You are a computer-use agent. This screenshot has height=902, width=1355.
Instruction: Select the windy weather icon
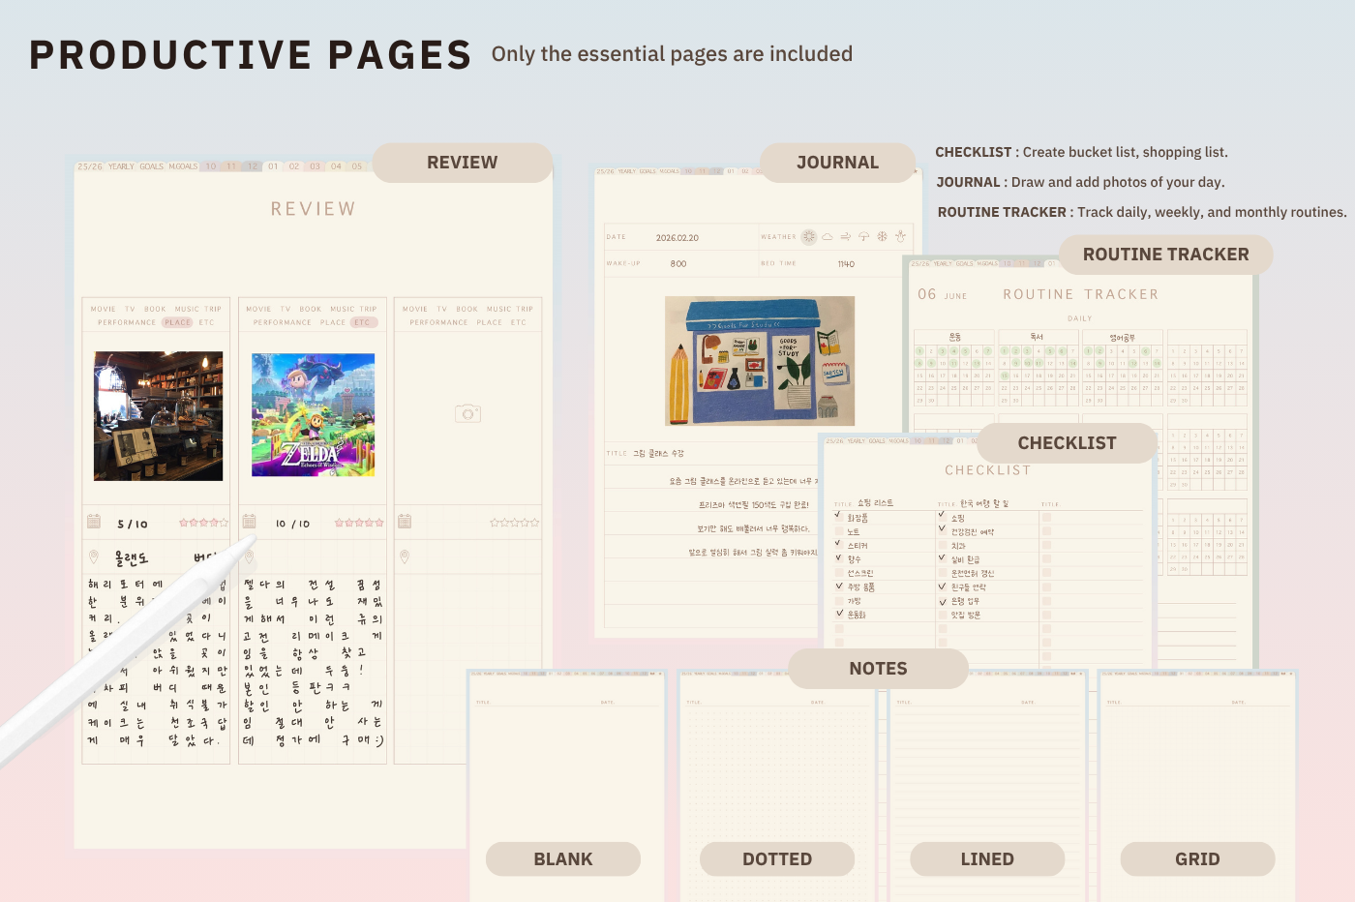pyautogui.click(x=846, y=237)
